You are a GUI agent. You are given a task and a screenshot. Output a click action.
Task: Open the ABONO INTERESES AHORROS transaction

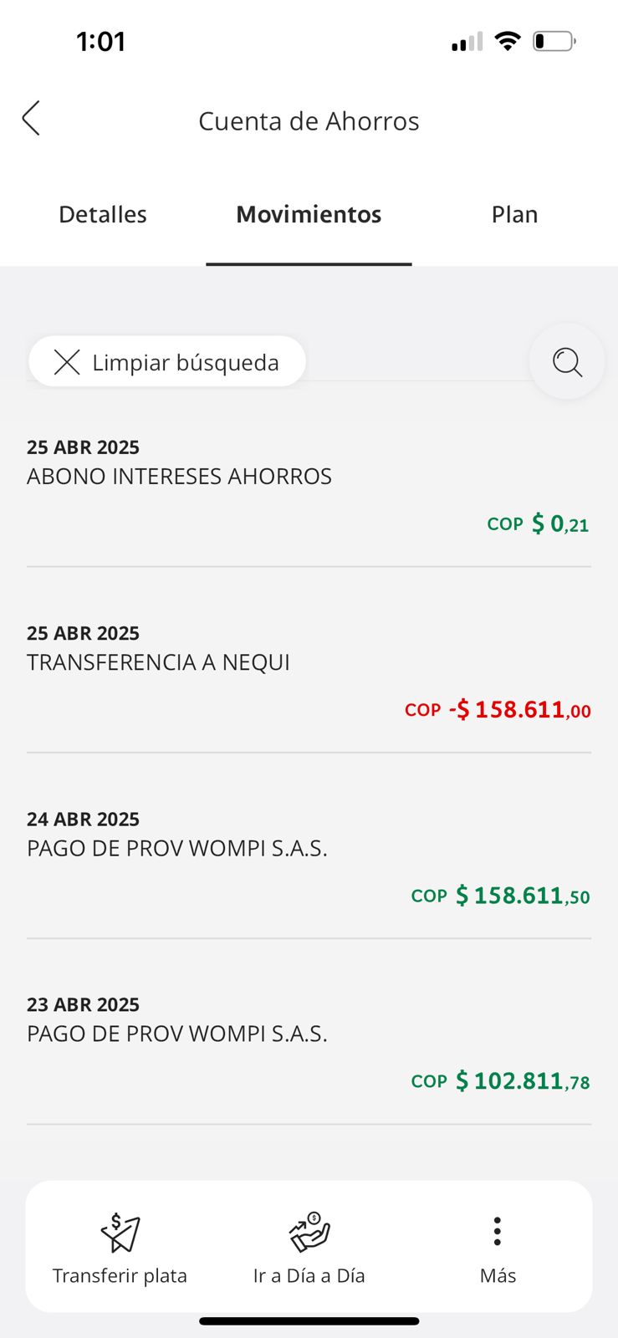309,485
